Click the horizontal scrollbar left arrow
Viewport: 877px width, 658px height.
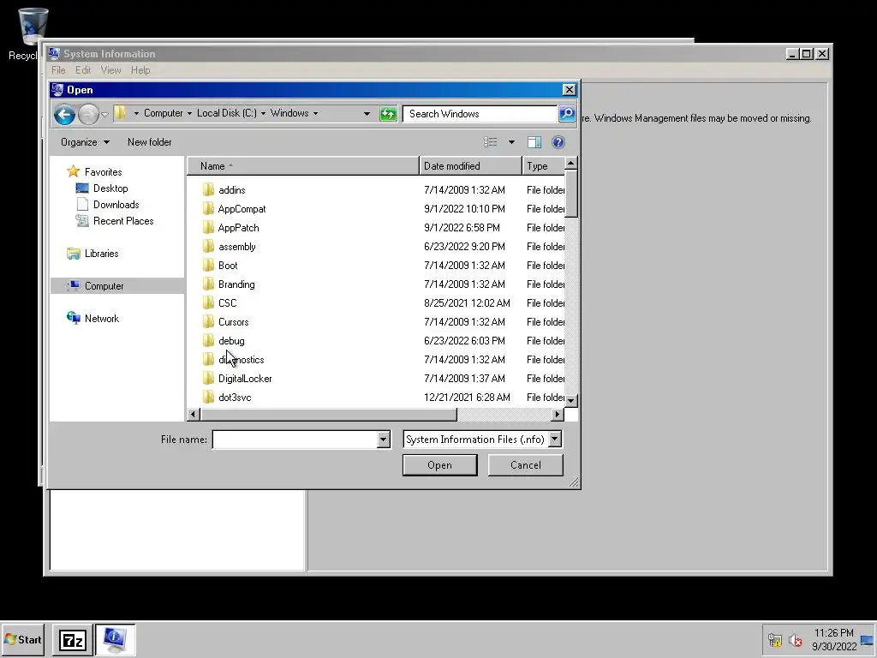tap(194, 414)
